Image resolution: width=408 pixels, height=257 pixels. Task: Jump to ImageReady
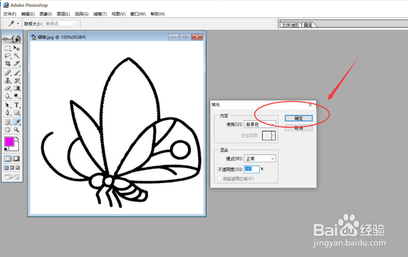(12, 176)
